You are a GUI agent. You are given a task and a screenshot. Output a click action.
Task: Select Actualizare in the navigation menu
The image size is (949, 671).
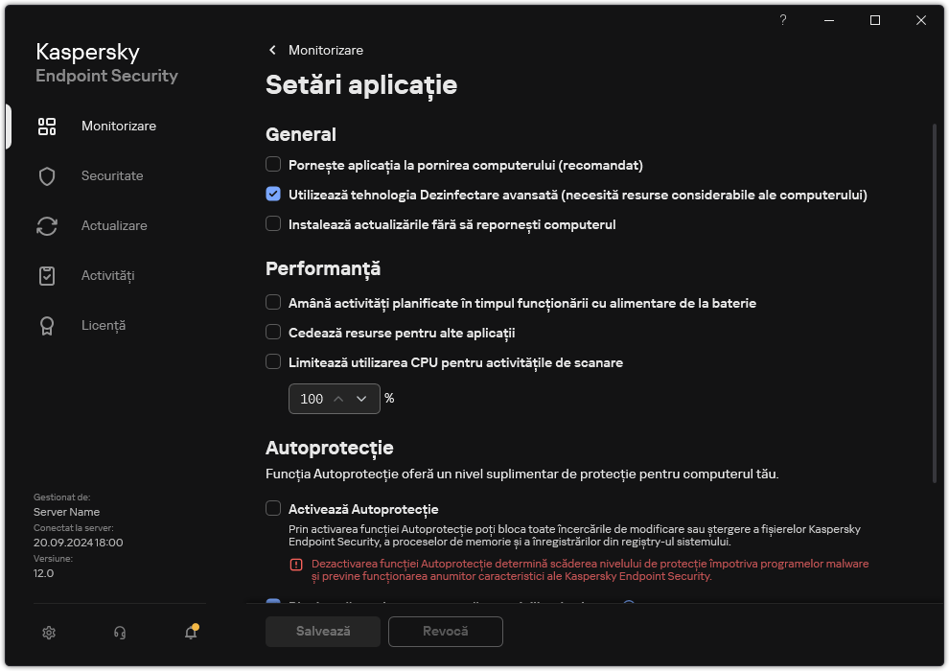pyautogui.click(x=114, y=225)
